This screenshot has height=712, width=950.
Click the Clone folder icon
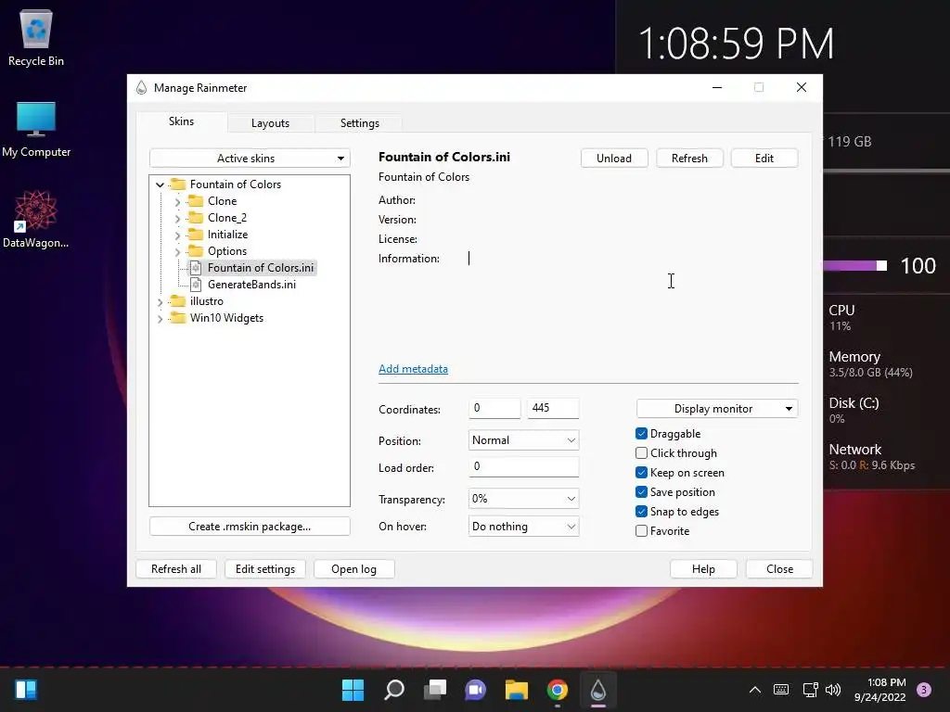pyautogui.click(x=196, y=201)
